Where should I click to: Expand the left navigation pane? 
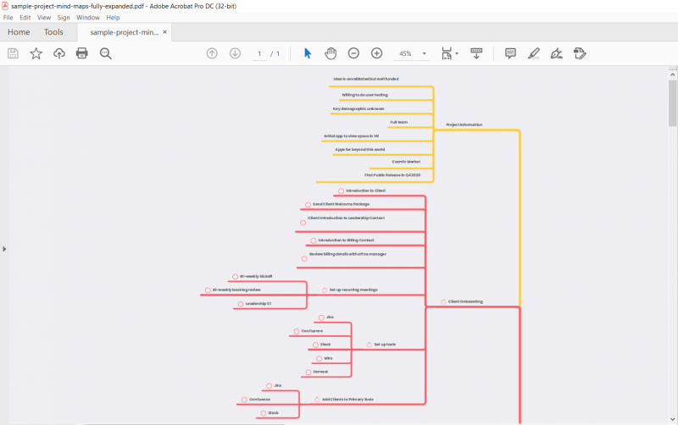click(x=4, y=249)
